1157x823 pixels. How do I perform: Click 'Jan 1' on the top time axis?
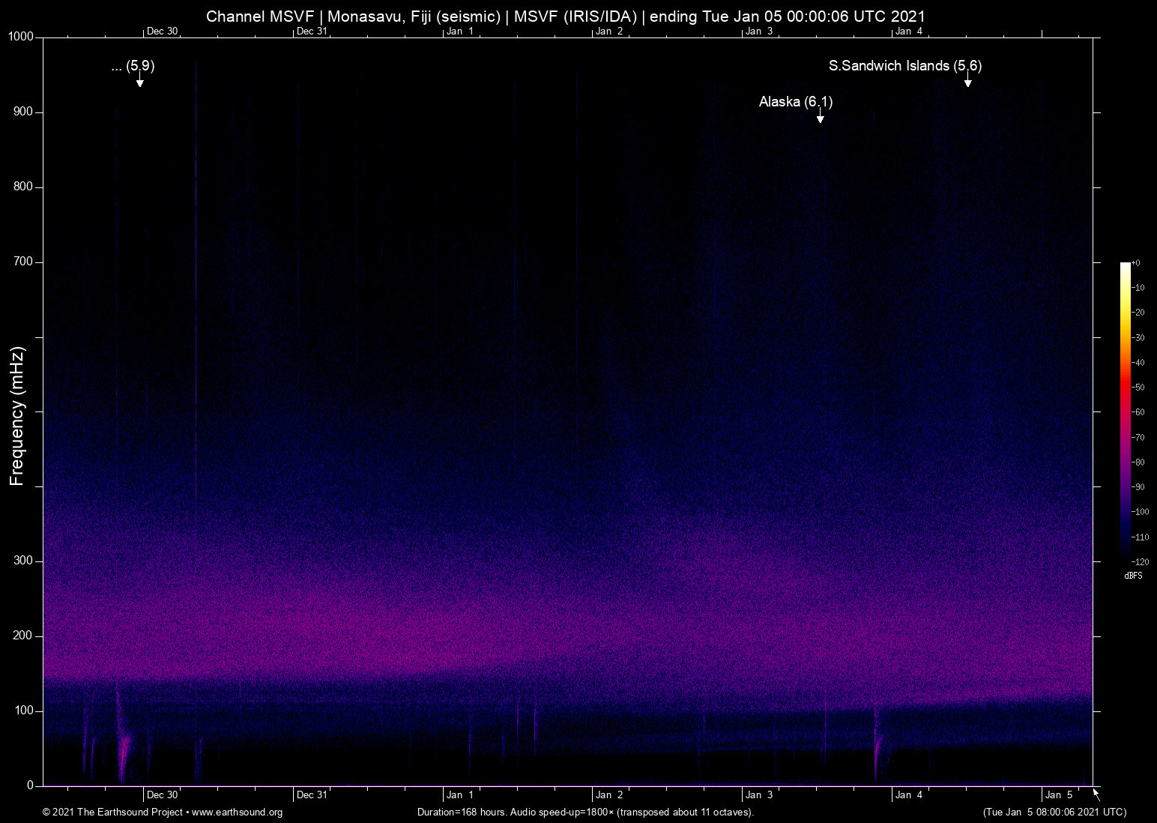point(460,31)
